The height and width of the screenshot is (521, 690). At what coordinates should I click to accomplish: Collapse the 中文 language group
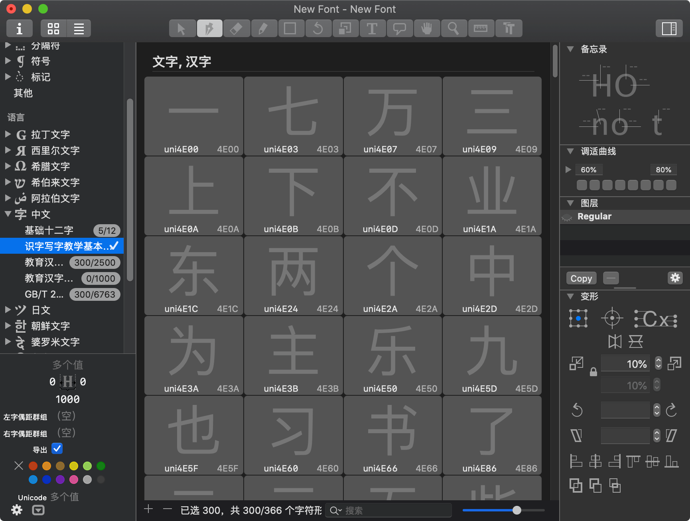pos(8,214)
